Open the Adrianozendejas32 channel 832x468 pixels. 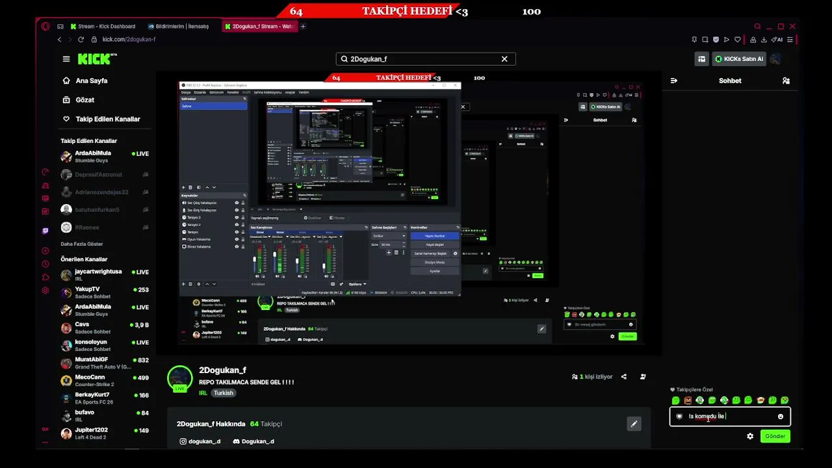(x=105, y=192)
